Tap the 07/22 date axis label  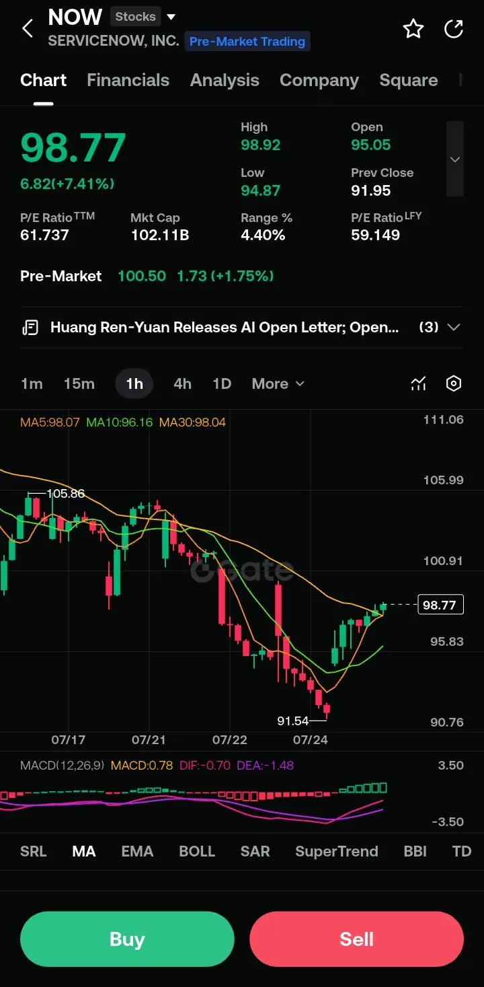[x=230, y=739]
